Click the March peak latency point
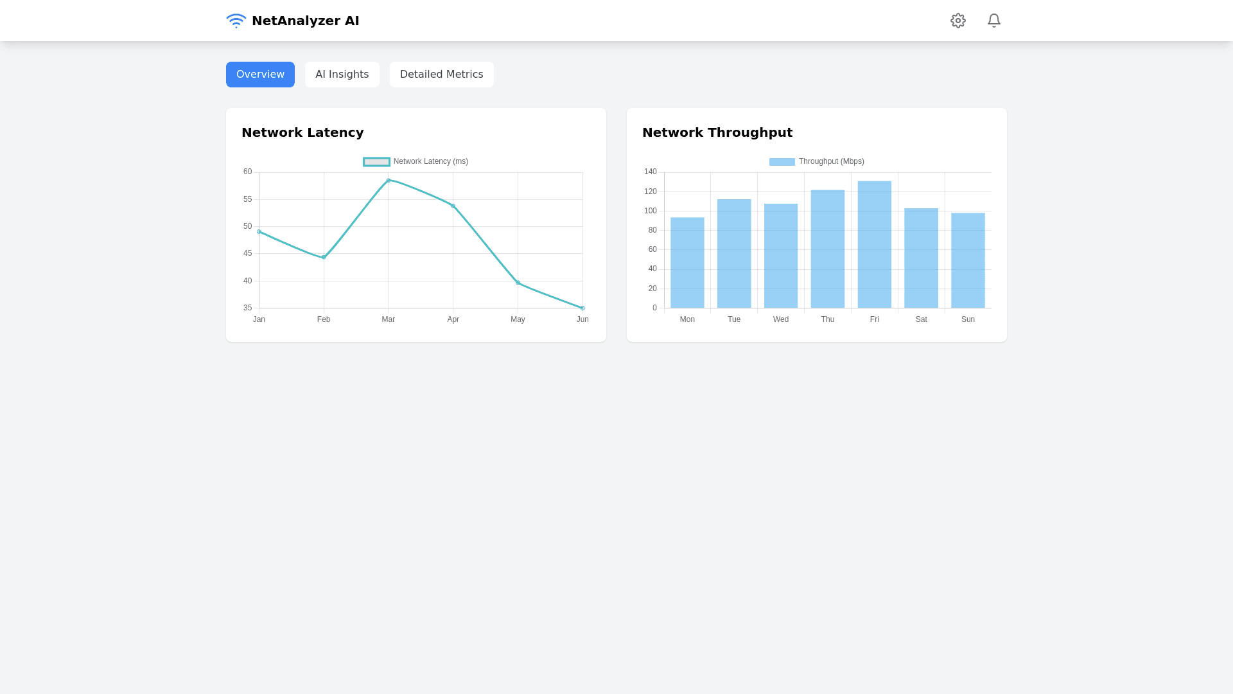 click(389, 181)
